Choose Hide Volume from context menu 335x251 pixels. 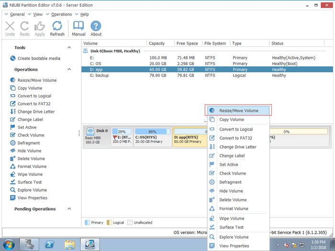(238, 191)
